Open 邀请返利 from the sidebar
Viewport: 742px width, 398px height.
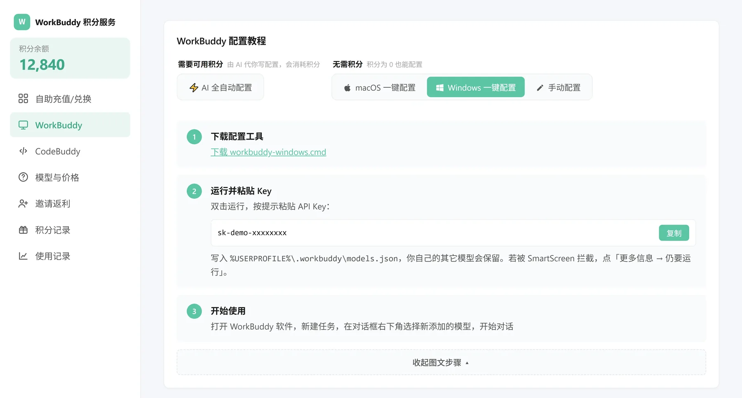pos(70,204)
